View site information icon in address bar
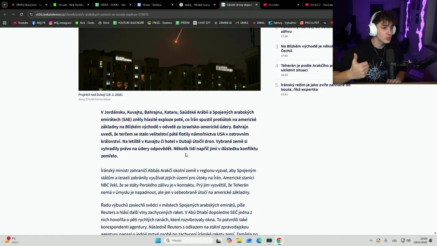437x246 pixels. coord(31,14)
